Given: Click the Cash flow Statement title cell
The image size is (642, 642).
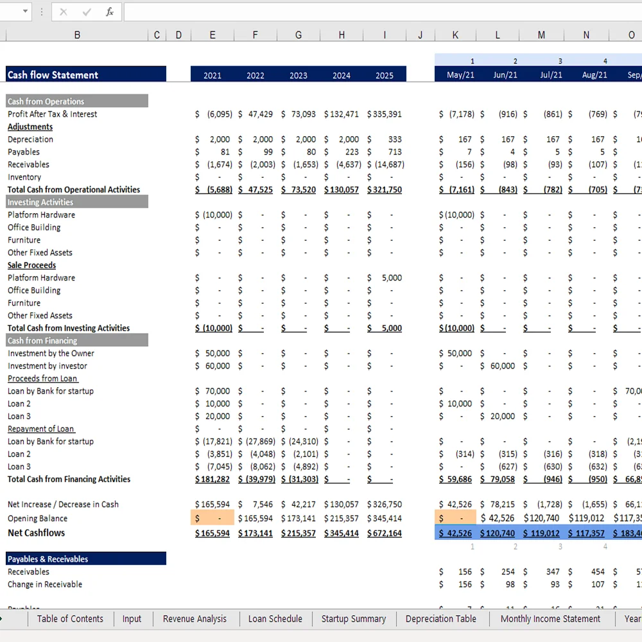Looking at the screenshot, I should pos(77,74).
